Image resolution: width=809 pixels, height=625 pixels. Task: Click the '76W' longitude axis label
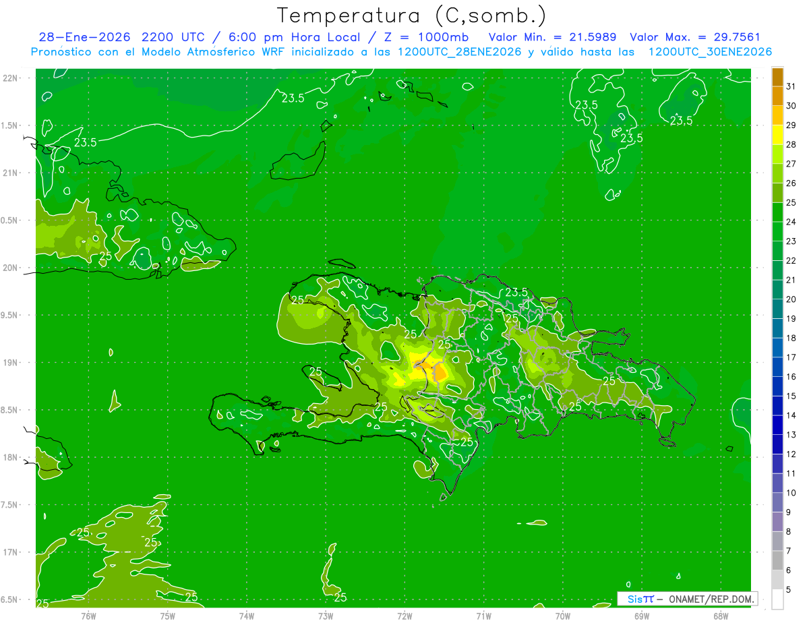pos(88,616)
